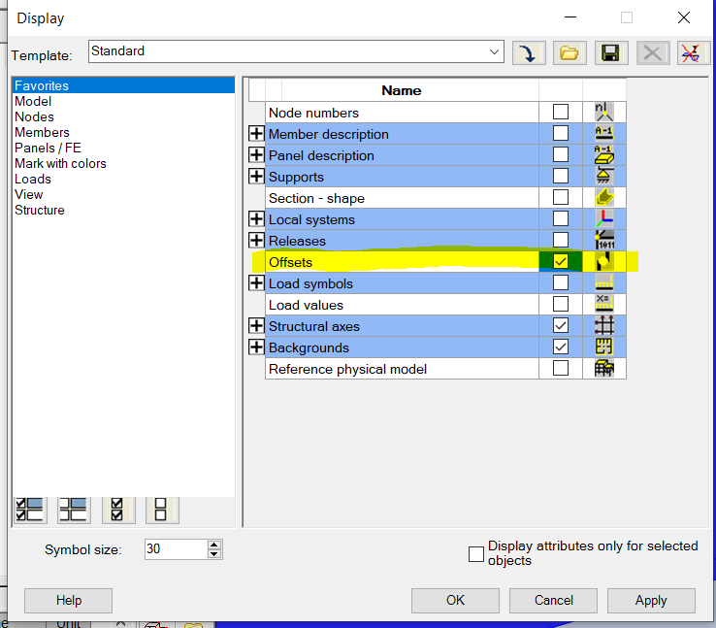This screenshot has height=628, width=716.
Task: Expand Member description row
Action: coord(256,133)
